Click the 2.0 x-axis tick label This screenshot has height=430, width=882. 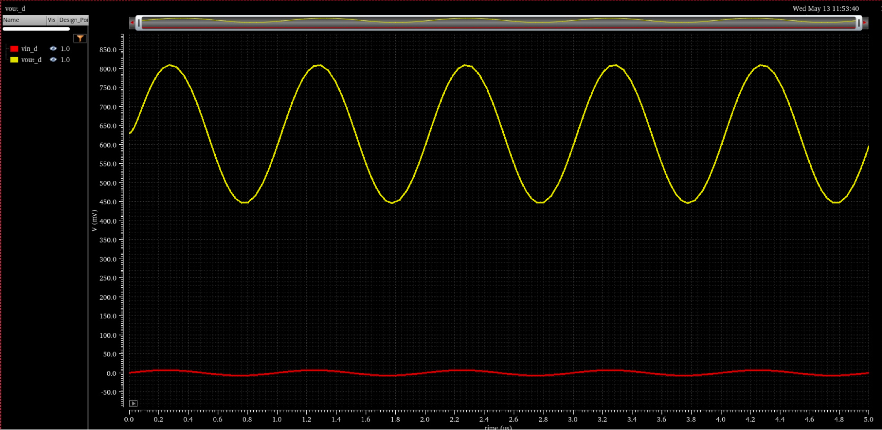point(425,419)
